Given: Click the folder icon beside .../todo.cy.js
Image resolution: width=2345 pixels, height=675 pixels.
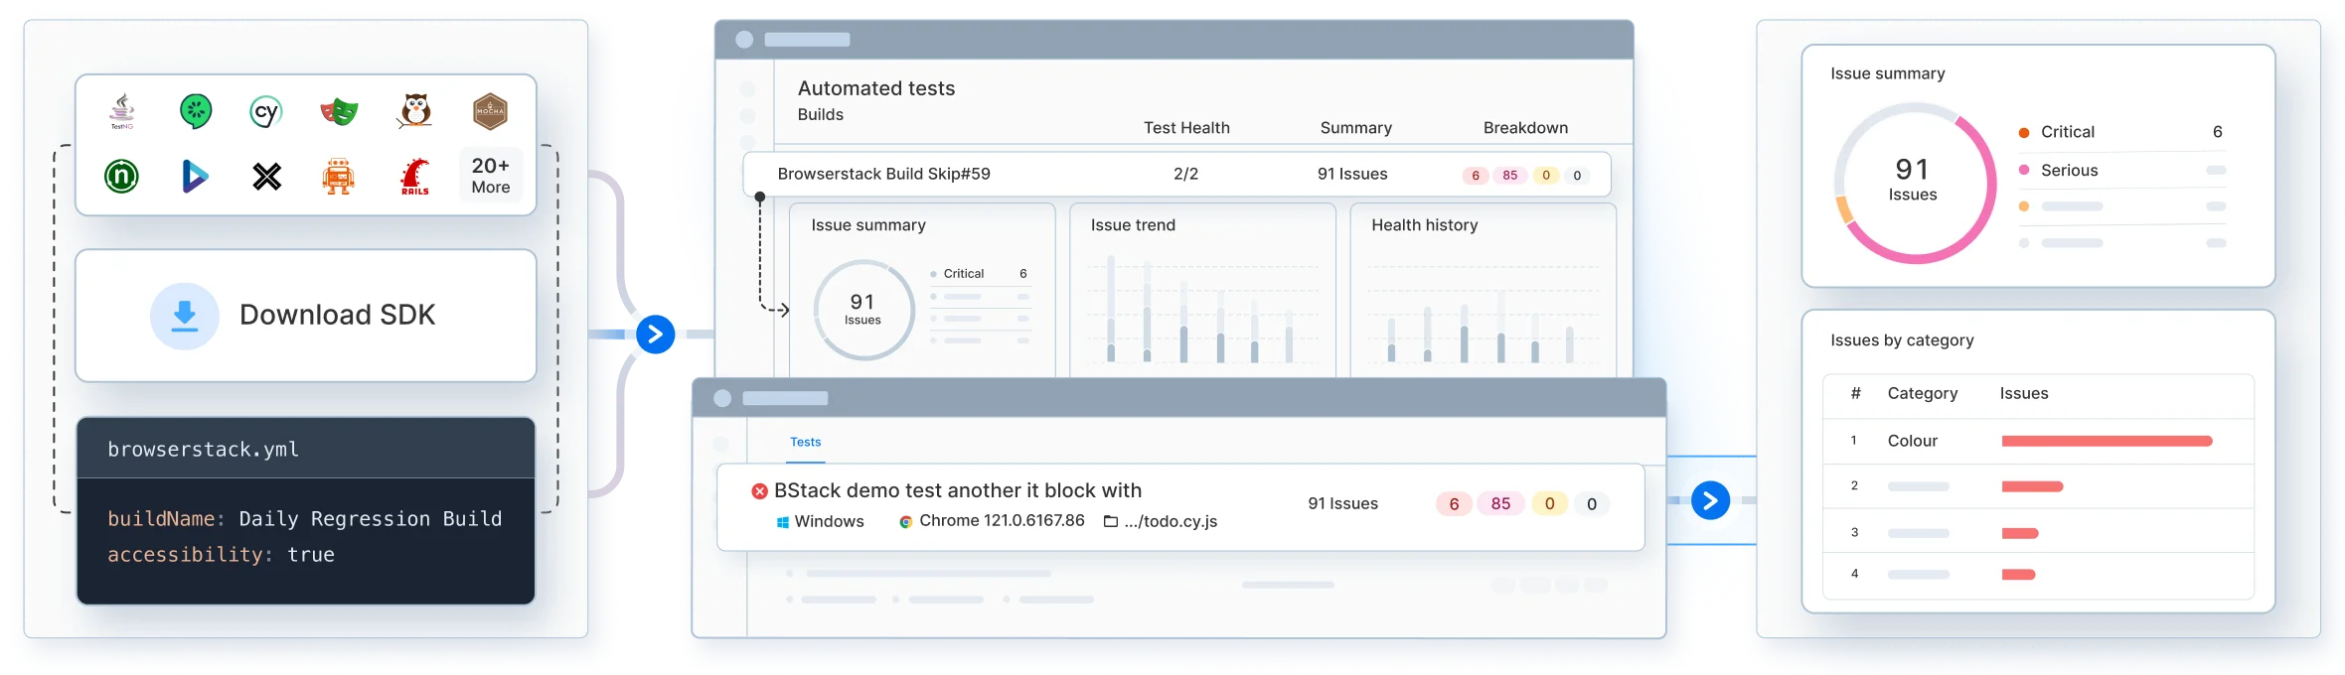Looking at the screenshot, I should click(1111, 522).
